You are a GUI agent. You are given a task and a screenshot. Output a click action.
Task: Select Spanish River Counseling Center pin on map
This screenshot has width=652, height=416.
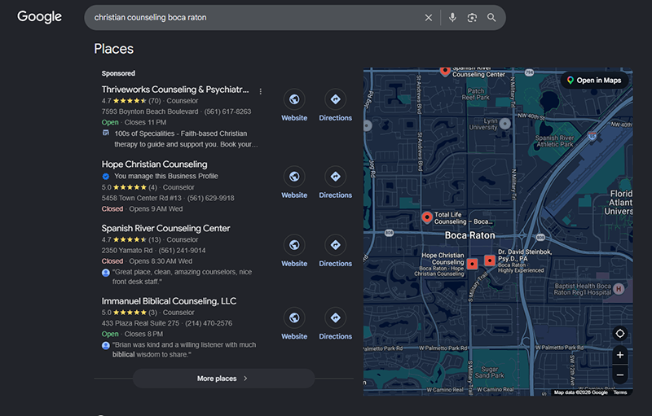[445, 72]
